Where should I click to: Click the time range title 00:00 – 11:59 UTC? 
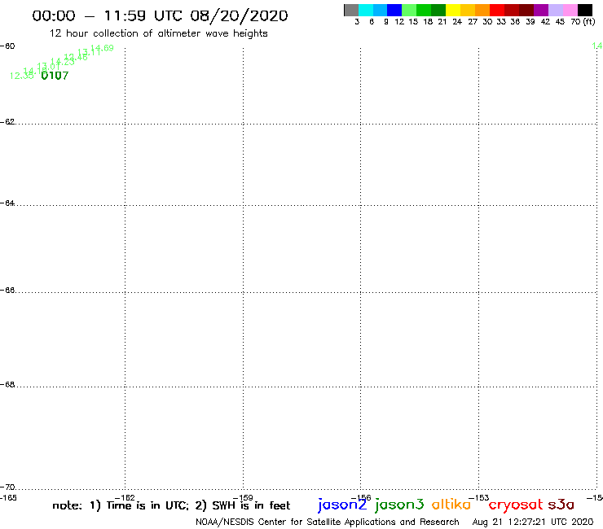[x=160, y=15]
